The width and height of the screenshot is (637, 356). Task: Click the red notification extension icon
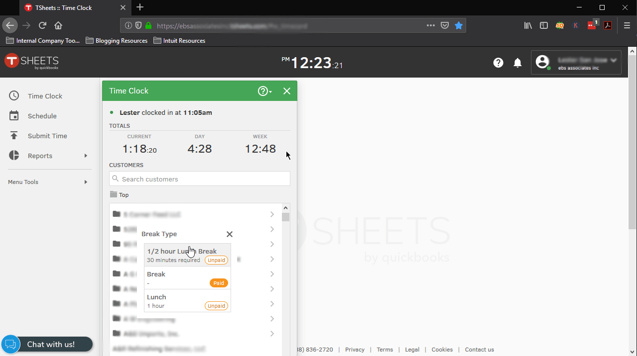[x=592, y=25]
